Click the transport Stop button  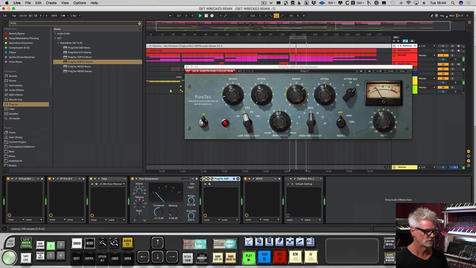tap(206, 15)
